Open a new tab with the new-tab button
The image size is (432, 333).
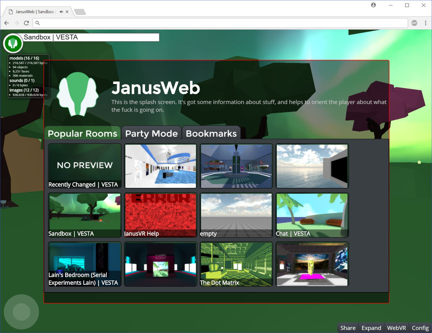coord(80,12)
